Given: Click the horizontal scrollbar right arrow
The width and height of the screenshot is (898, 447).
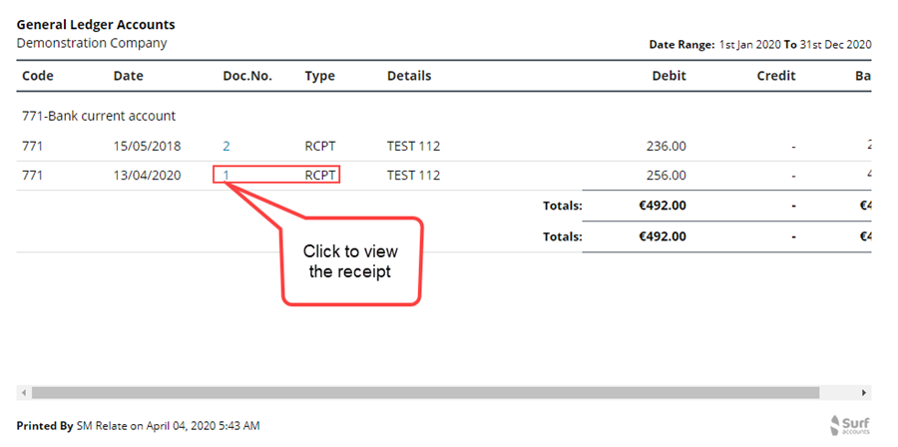Looking at the screenshot, I should pos(864,393).
